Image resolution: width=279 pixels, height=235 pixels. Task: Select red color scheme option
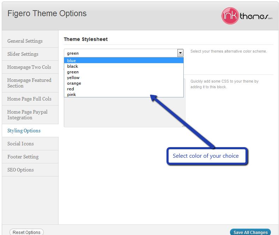[124, 89]
